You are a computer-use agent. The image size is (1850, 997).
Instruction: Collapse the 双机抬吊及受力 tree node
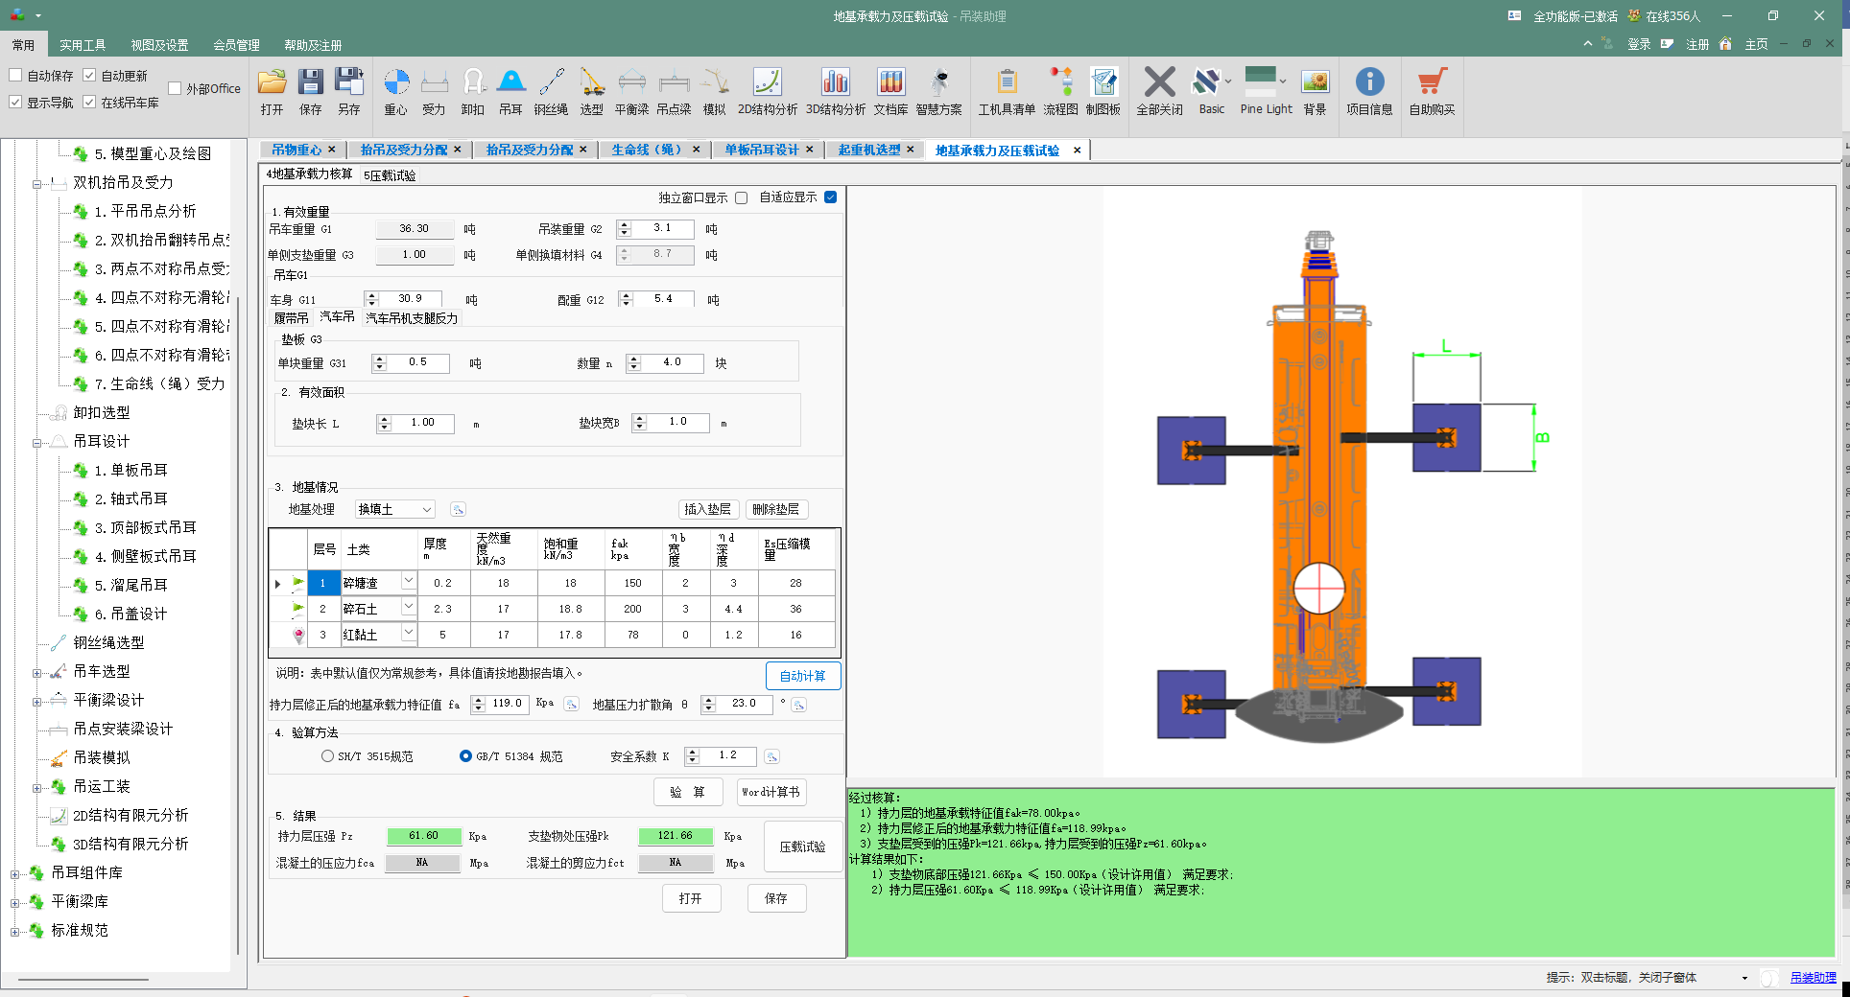pos(36,183)
